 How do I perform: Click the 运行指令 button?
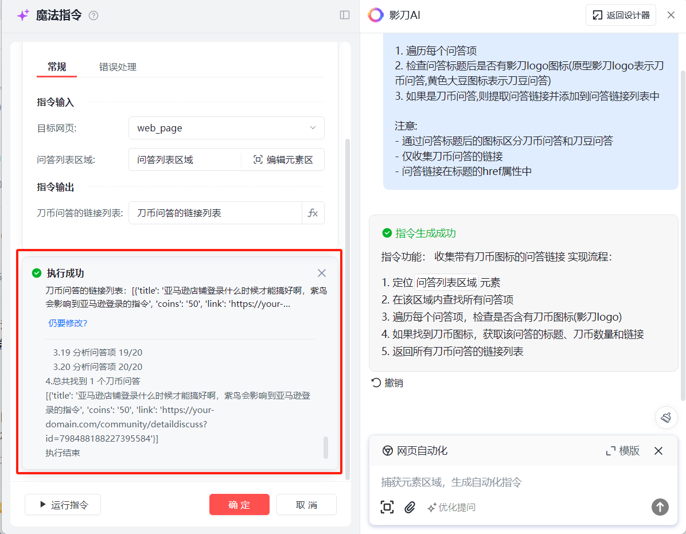(x=63, y=505)
